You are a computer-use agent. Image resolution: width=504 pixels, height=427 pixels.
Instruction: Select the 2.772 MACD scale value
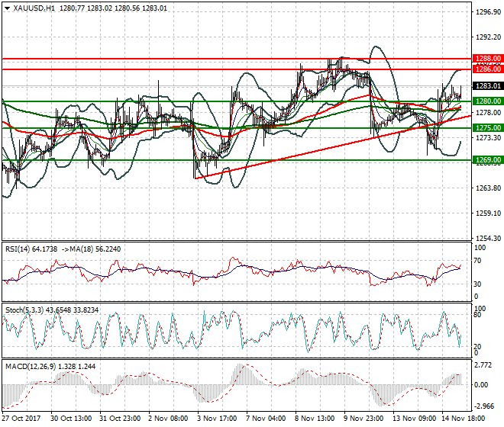[483, 365]
